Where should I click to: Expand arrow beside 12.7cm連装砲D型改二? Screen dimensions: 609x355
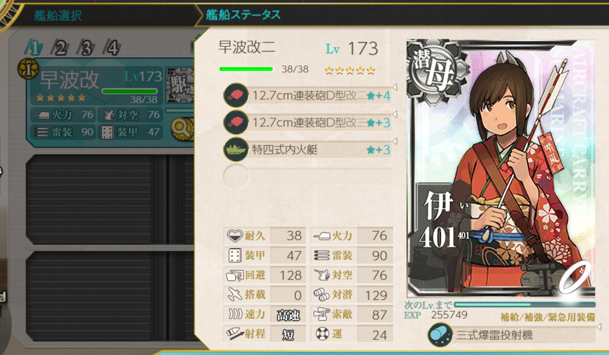click(394, 87)
